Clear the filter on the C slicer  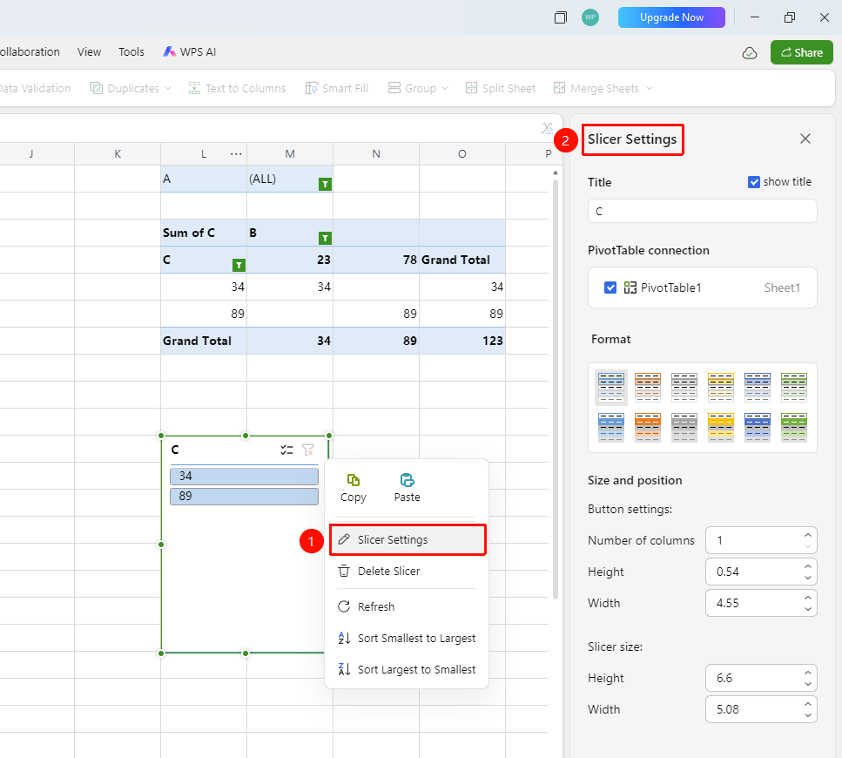click(307, 450)
